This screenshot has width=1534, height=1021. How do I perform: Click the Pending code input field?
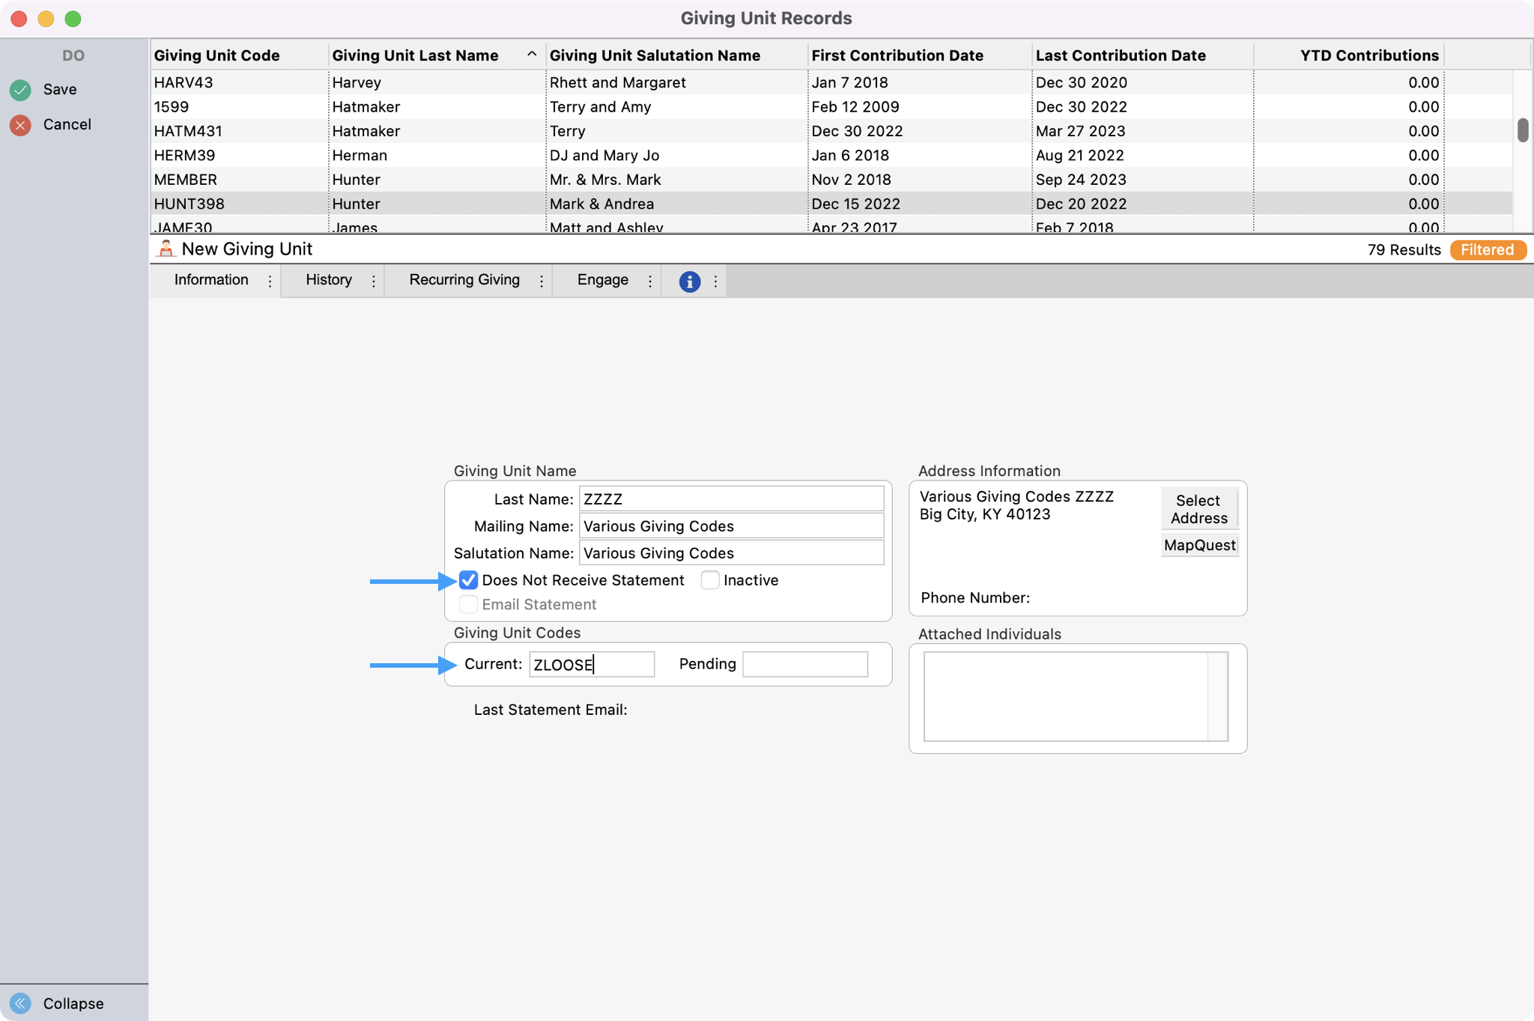click(x=804, y=664)
